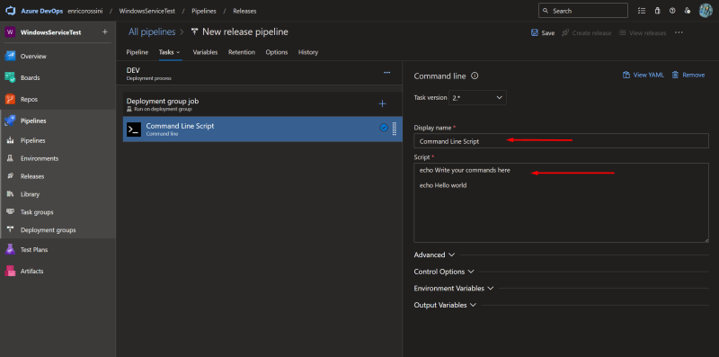Toggle the Command Line Script task checkmark

(x=384, y=128)
